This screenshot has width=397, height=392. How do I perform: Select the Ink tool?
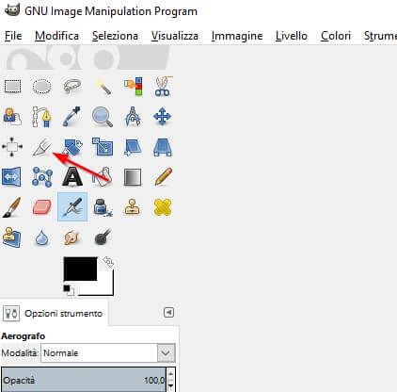pyautogui.click(x=103, y=207)
